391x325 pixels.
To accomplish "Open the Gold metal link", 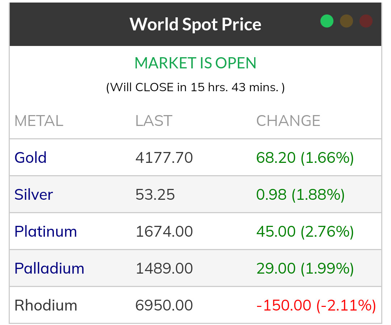I will [x=31, y=158].
